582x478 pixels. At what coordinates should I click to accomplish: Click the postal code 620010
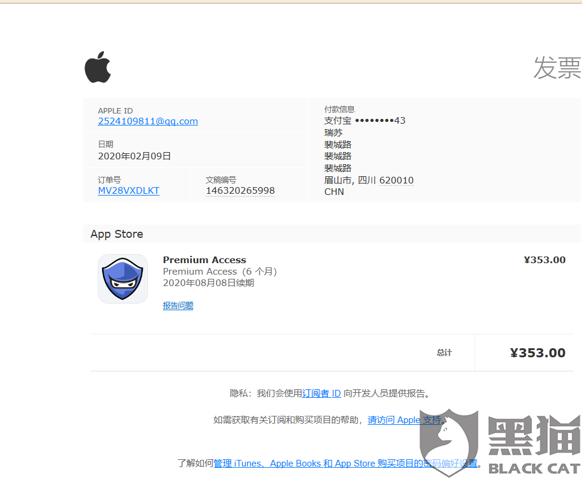(x=396, y=180)
